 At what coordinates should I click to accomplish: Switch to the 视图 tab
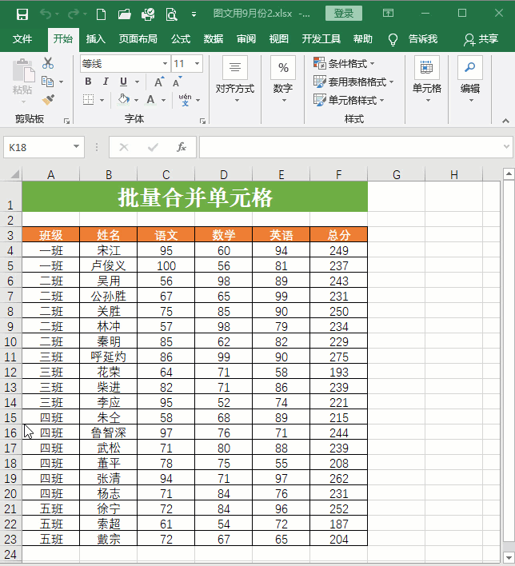(x=278, y=39)
